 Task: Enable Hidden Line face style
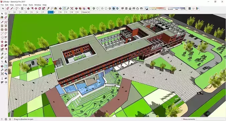point(106,8)
